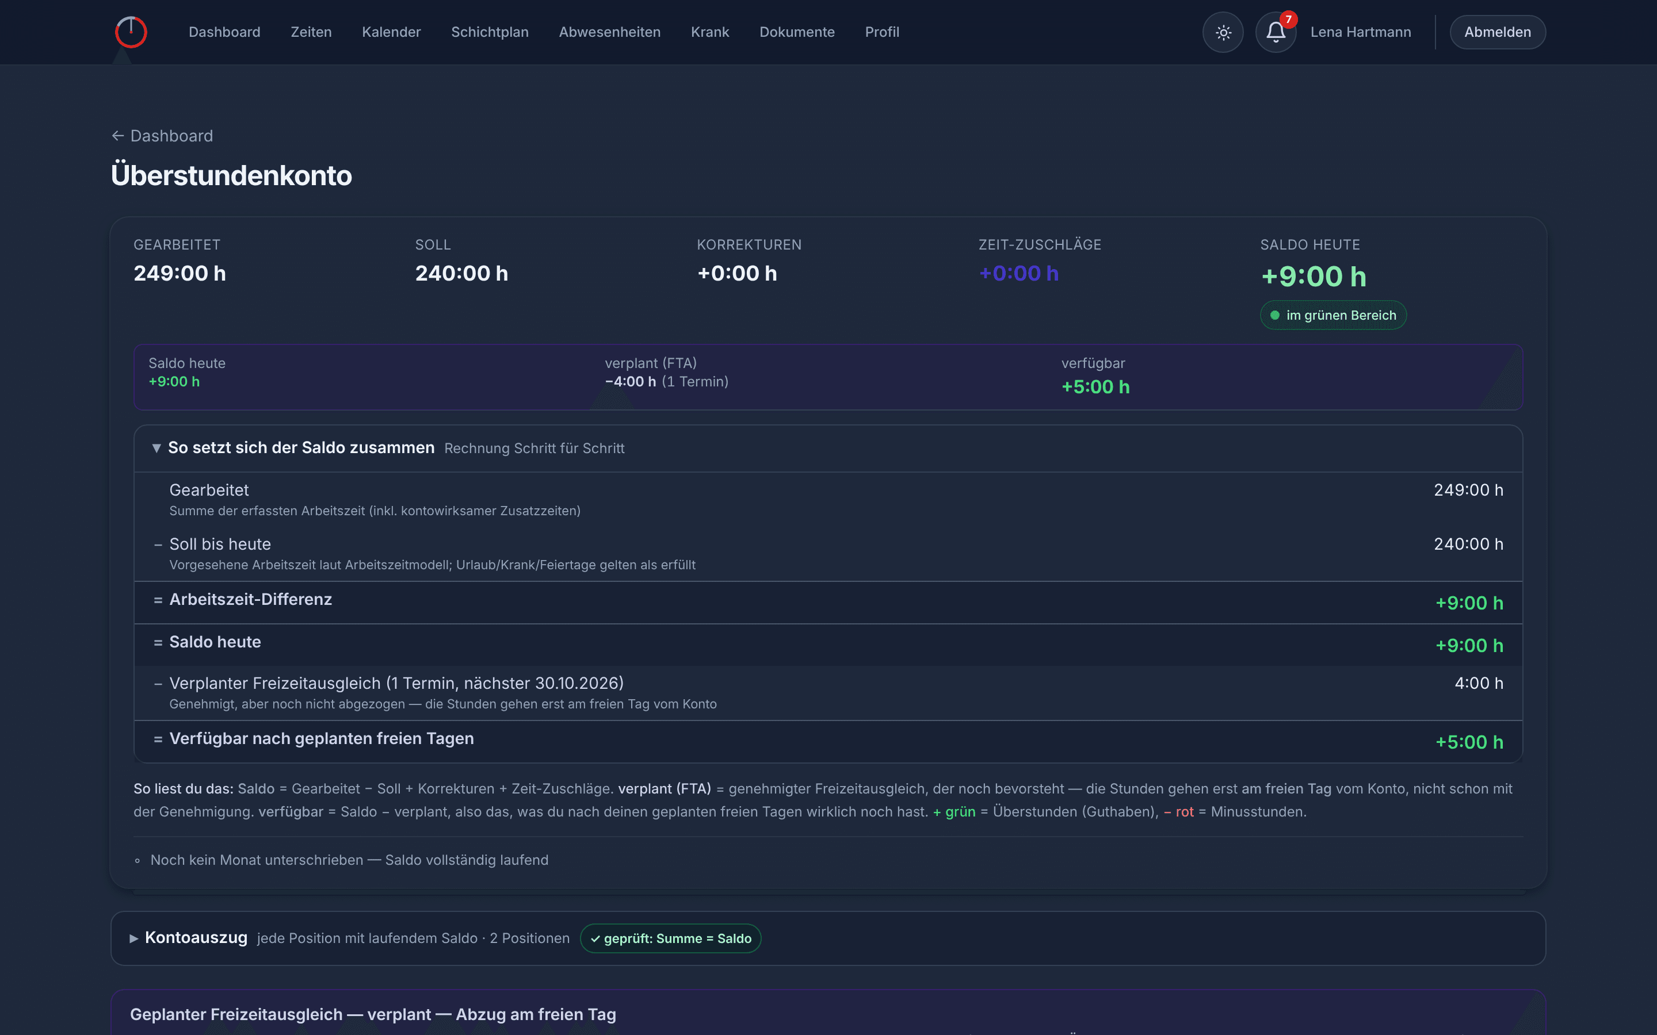This screenshot has width=1657, height=1035.
Task: Click the 'geprüft: Summe = Saldo' badge
Action: (x=670, y=938)
